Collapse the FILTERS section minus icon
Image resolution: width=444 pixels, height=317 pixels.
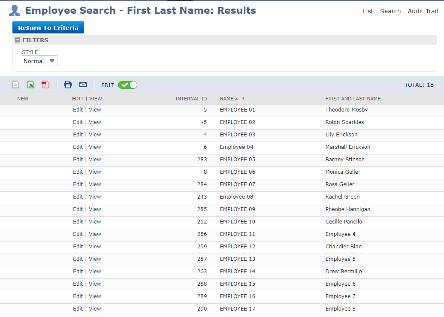18,40
